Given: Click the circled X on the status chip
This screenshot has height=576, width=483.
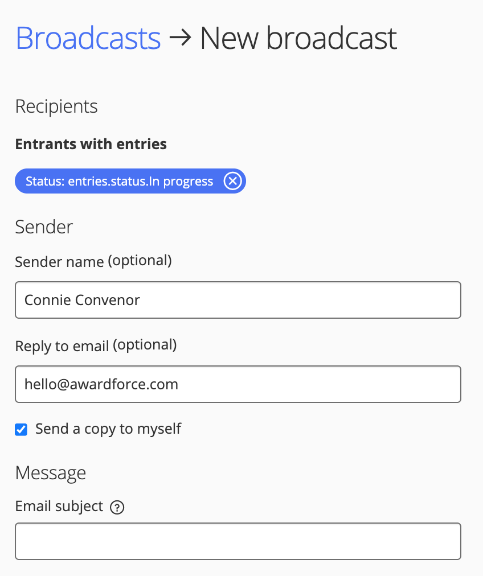Looking at the screenshot, I should 232,181.
